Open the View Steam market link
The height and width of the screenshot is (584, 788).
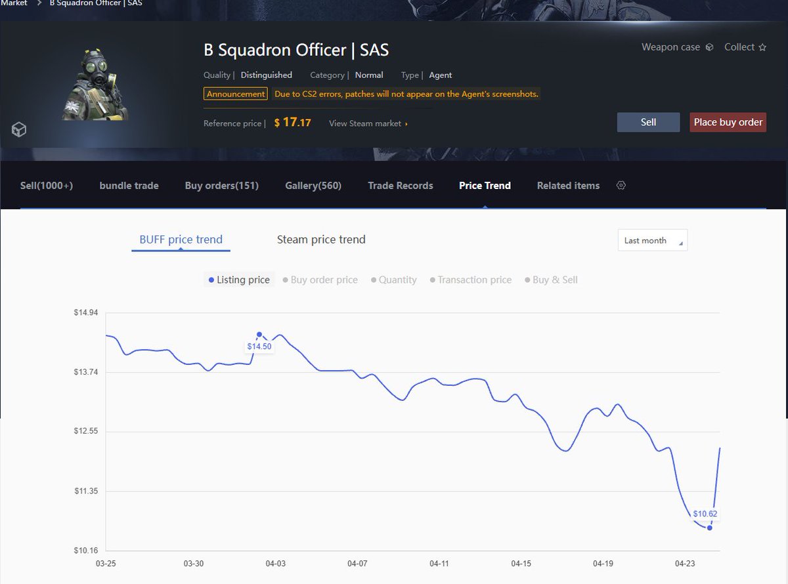(365, 123)
